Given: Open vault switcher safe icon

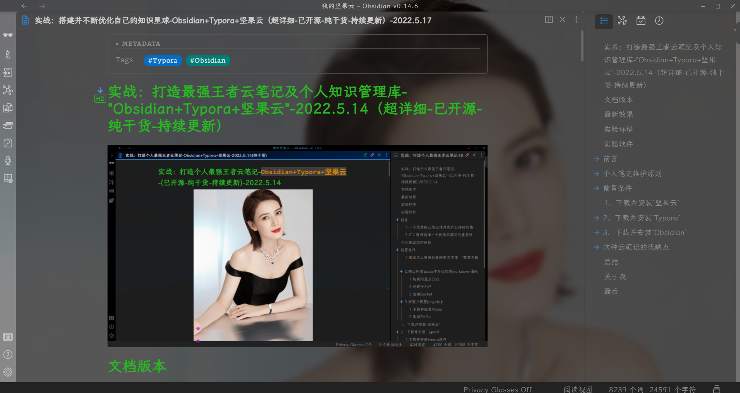Looking at the screenshot, I should [8, 337].
